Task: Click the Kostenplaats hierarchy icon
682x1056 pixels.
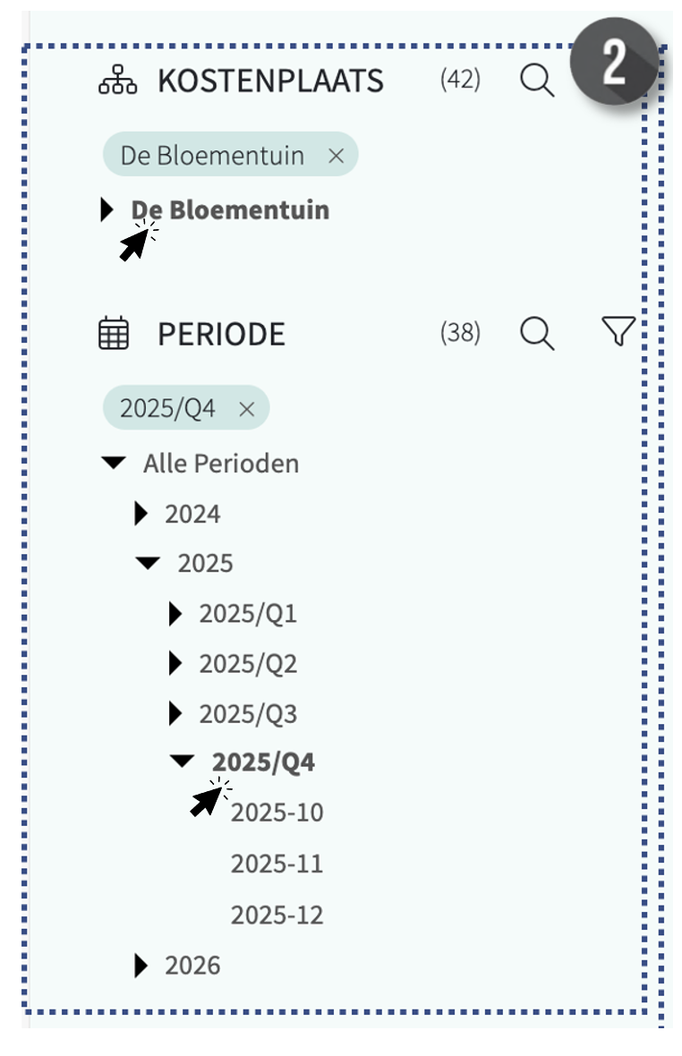Action: [117, 81]
